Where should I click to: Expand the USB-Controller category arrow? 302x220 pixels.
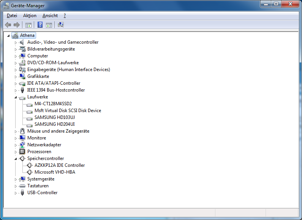[16, 193]
